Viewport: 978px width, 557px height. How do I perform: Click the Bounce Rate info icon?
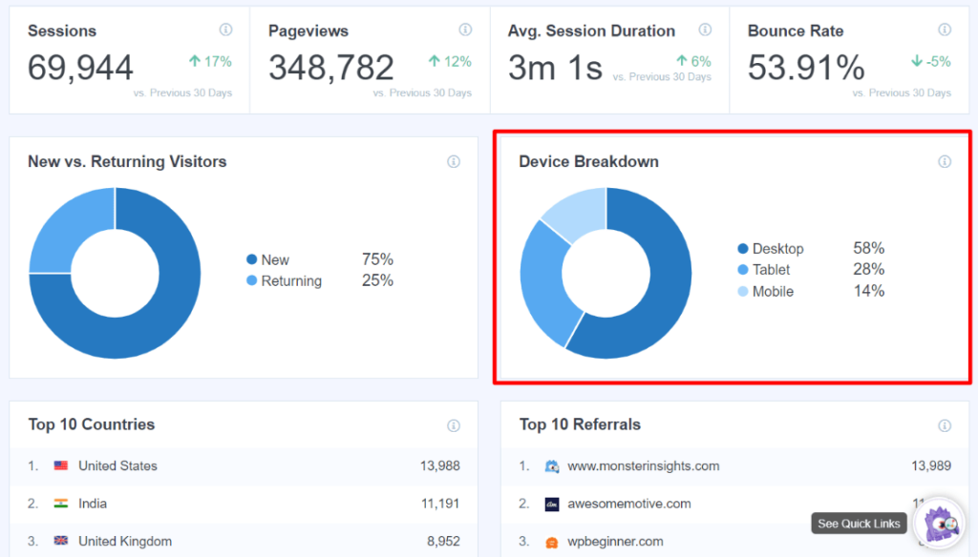945,30
